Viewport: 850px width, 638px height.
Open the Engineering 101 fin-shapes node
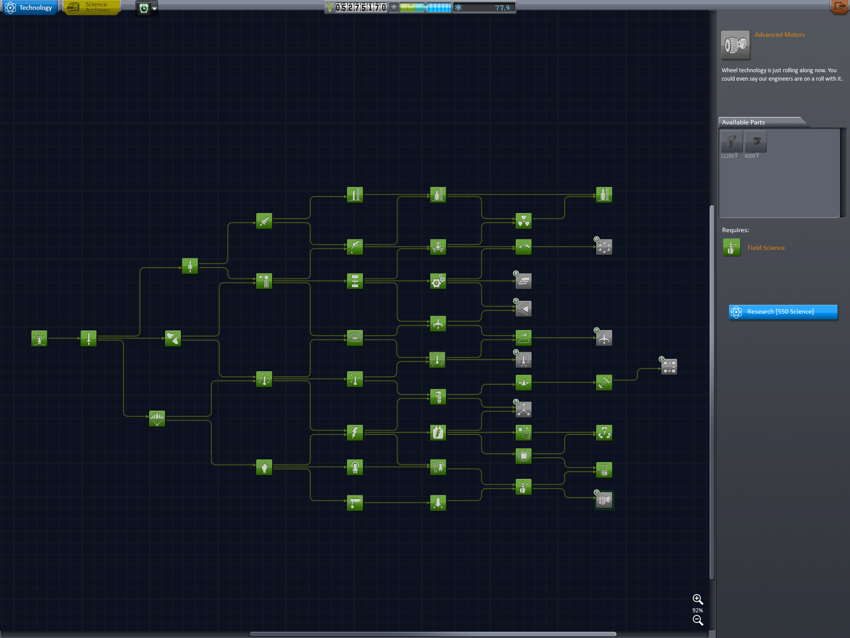[x=173, y=338]
